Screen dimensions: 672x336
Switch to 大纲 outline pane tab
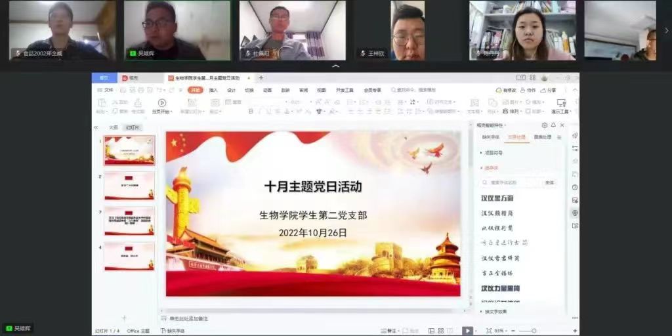click(x=113, y=127)
